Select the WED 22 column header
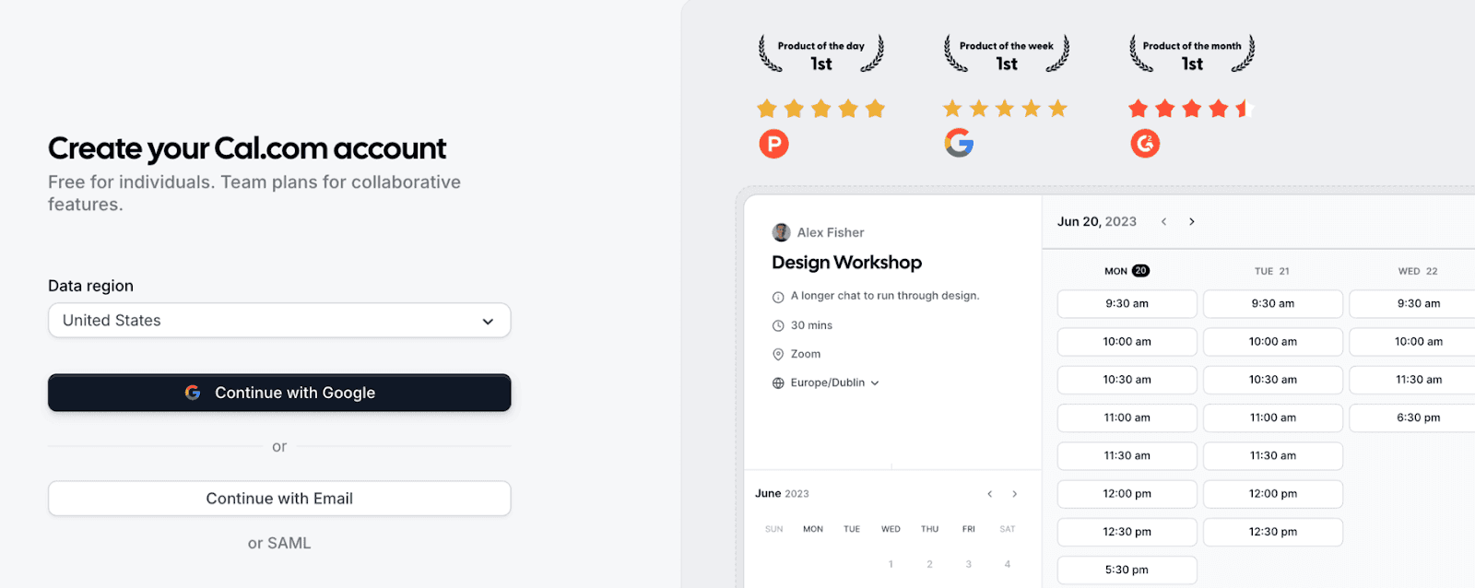 click(1418, 271)
